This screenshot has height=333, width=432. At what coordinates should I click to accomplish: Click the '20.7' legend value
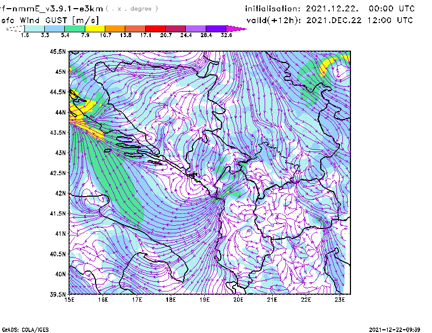coord(166,35)
